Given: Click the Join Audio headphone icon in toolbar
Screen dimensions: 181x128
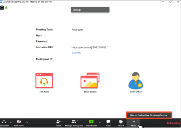Looking at the screenshot, I should (4, 122).
